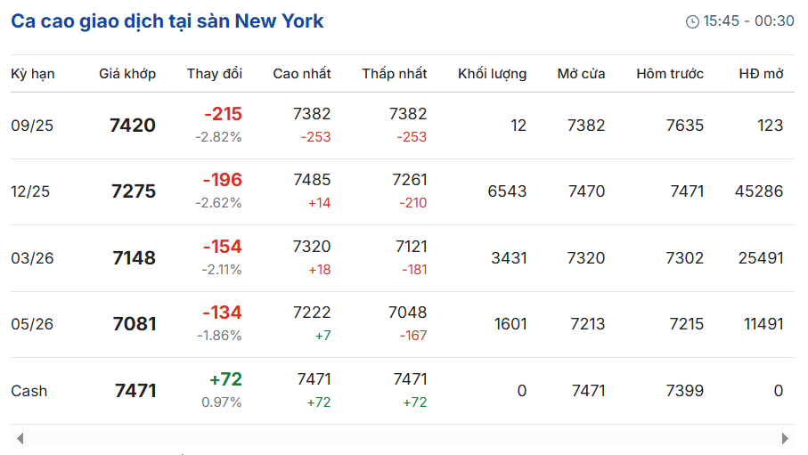This screenshot has height=455, width=808.
Task: Select the Cao nhất column header
Action: coord(301,74)
